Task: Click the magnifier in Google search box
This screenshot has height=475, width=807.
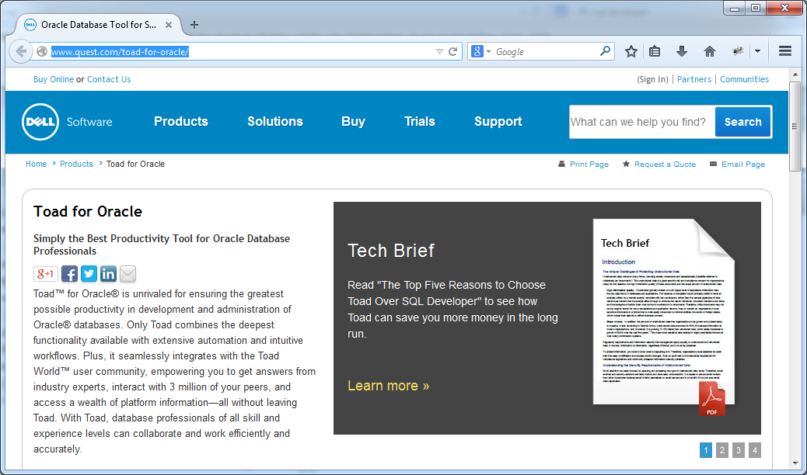Action: [605, 51]
